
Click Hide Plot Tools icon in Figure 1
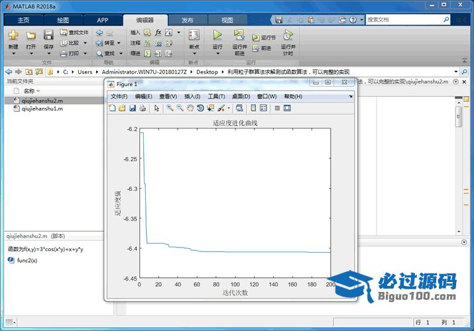click(277, 108)
